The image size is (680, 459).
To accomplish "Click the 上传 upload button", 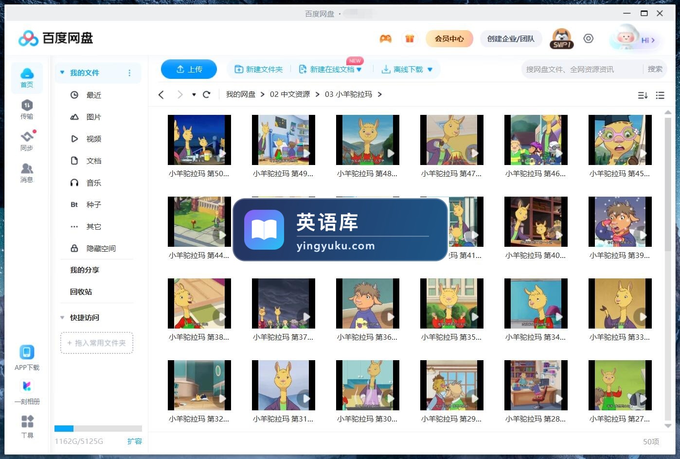I will tap(189, 69).
